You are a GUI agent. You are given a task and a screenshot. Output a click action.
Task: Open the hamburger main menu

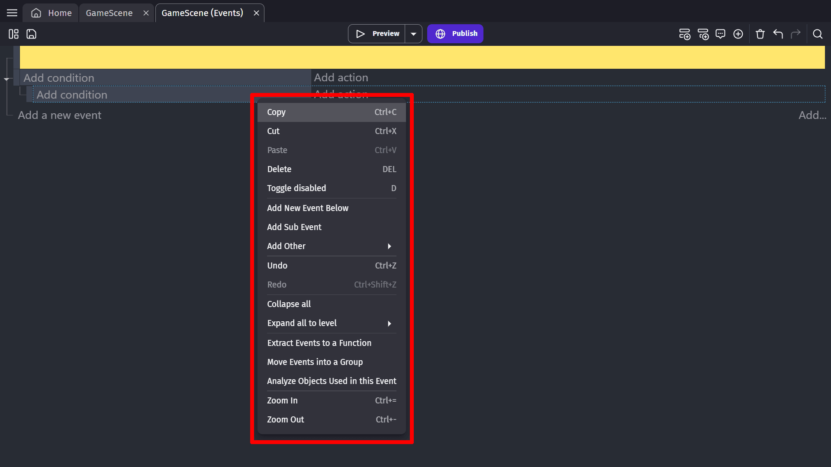click(12, 13)
